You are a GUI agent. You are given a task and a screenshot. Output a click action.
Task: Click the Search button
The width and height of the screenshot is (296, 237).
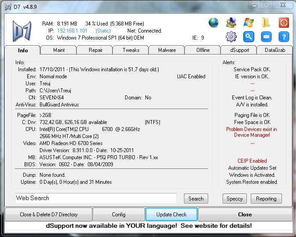(x=196, y=199)
